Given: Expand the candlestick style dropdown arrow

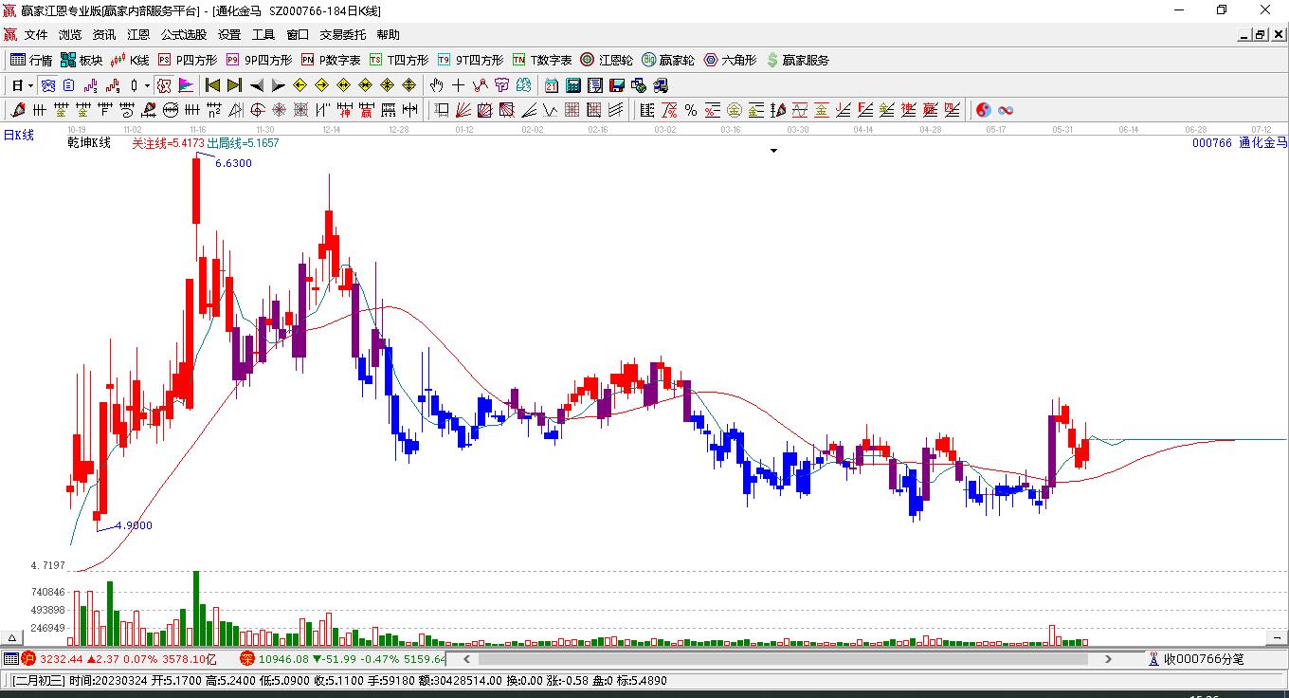Looking at the screenshot, I should pyautogui.click(x=147, y=85).
